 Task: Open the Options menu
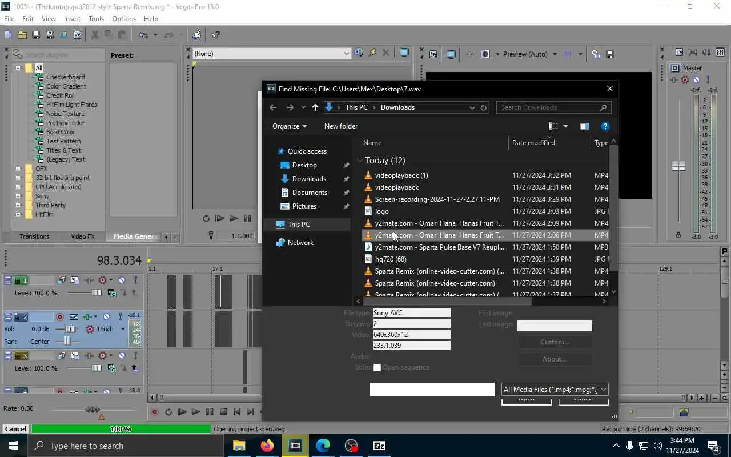tap(124, 19)
